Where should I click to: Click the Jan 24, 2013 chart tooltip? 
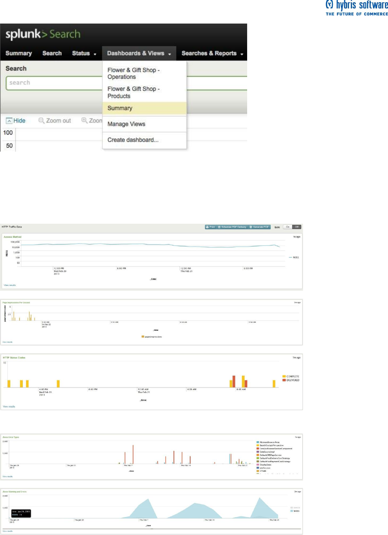coord(21,513)
